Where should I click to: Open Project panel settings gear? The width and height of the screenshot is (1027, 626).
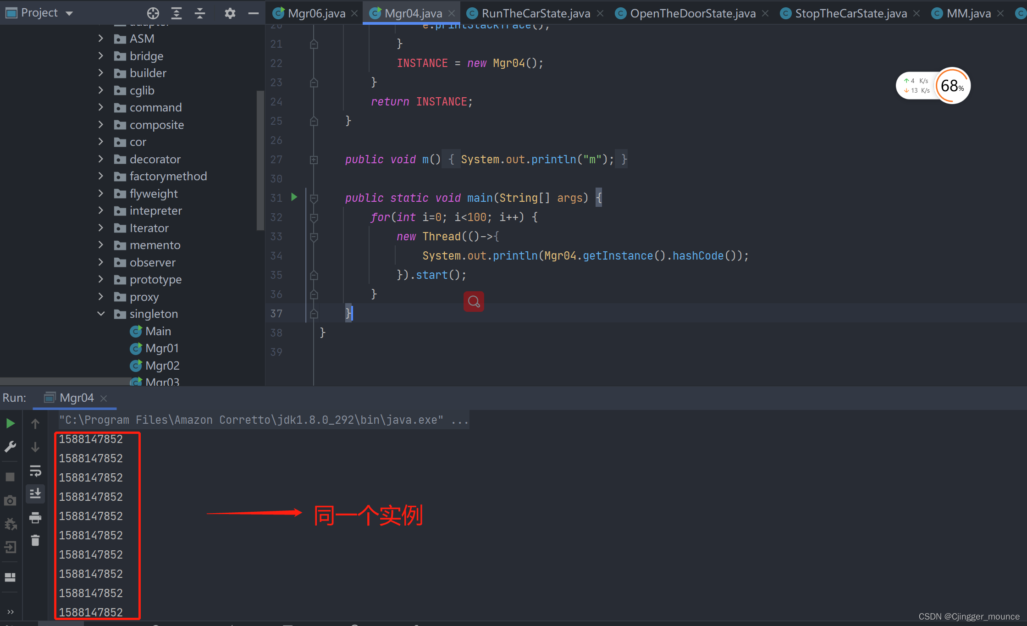point(230,13)
